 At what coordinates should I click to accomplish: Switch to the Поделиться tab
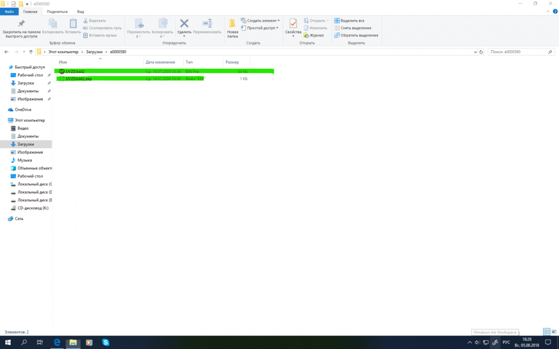pos(57,11)
